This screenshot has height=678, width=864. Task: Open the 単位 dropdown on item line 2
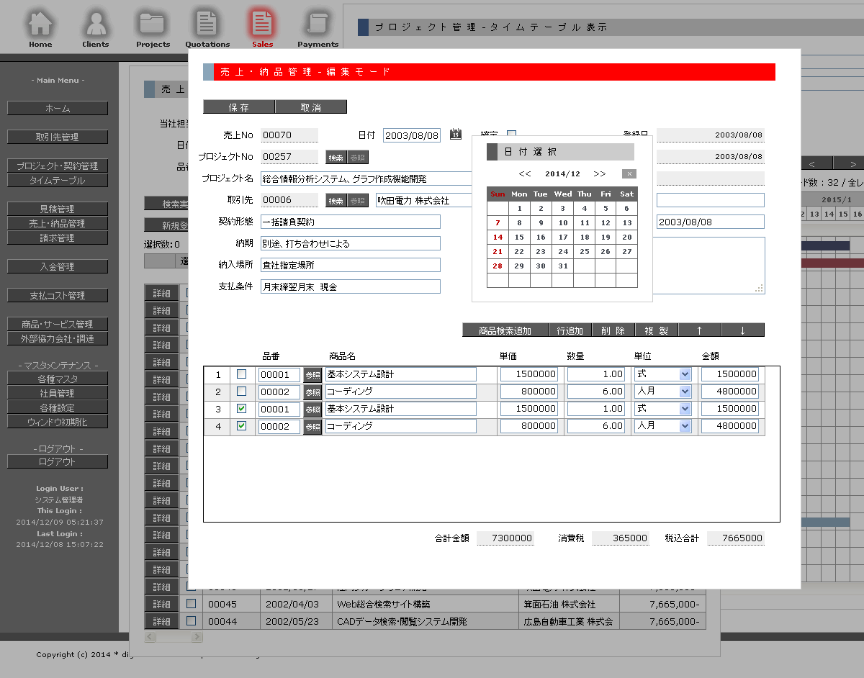(662, 392)
